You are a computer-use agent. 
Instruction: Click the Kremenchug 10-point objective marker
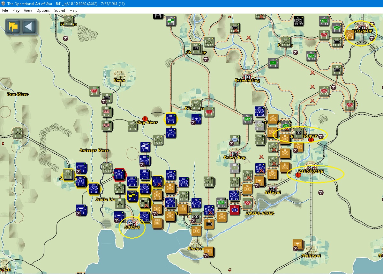click(247, 77)
